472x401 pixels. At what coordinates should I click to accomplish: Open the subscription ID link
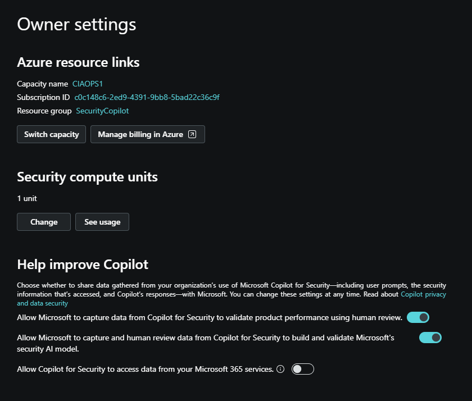147,97
